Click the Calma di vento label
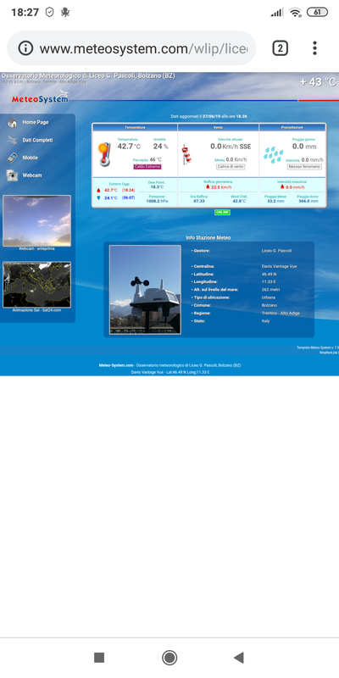Viewport: 339px width, 678px height. tap(231, 167)
